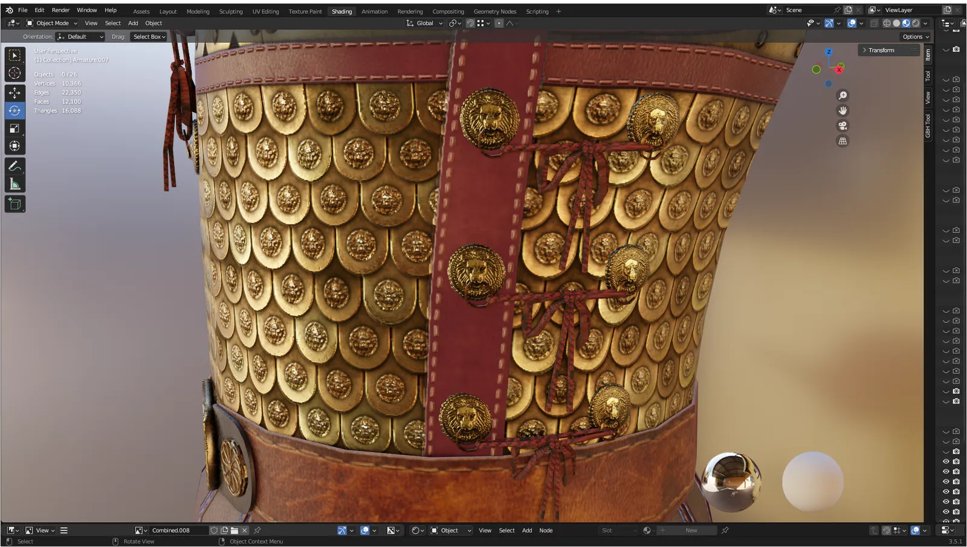
Task: Select the Select Box tool in toolbar
Action: click(x=15, y=56)
